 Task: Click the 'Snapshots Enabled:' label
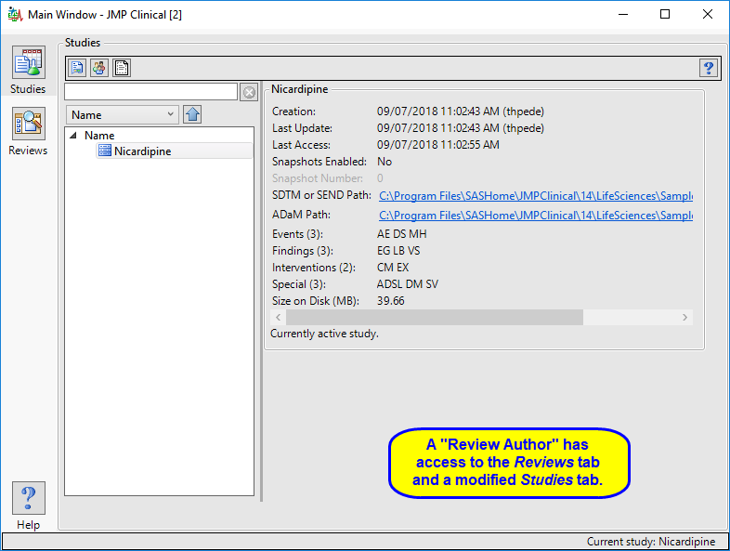click(319, 162)
